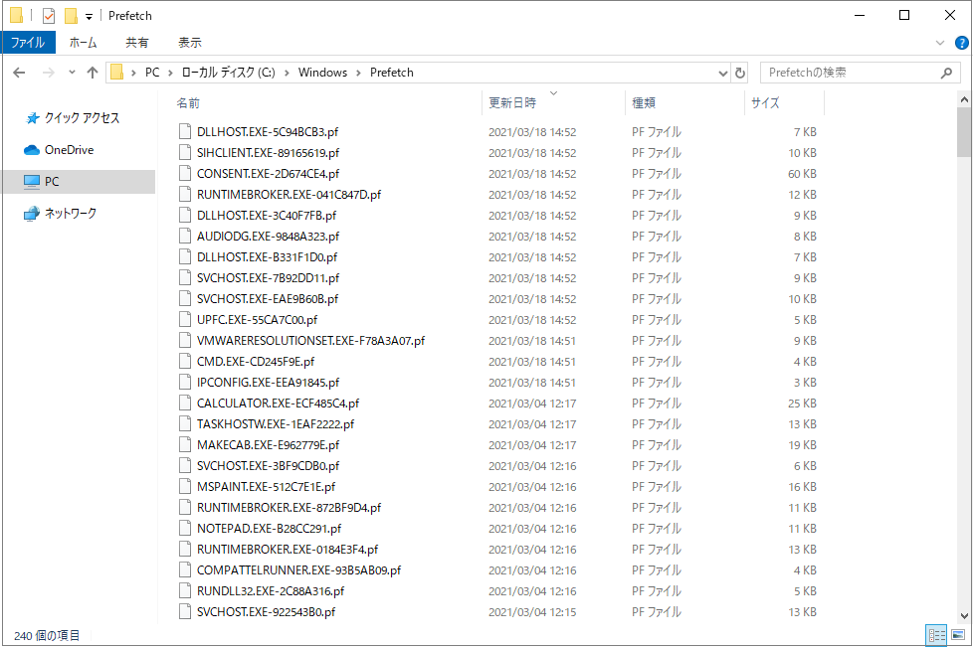Click the 60 KB size cell
This screenshot has width=974, height=648.
click(802, 174)
